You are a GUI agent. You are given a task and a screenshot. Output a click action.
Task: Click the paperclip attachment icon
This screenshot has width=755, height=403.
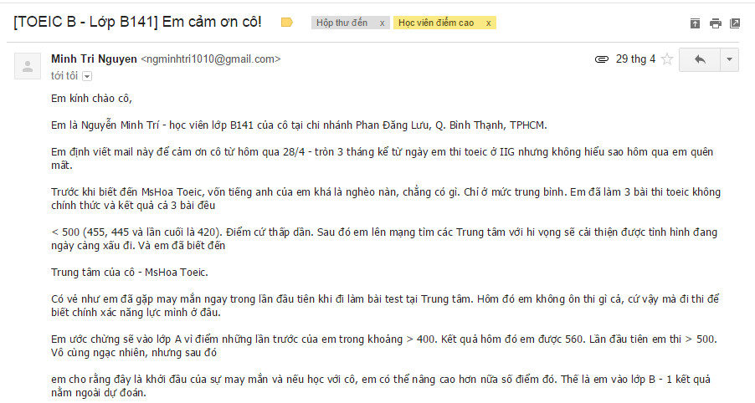coord(601,59)
